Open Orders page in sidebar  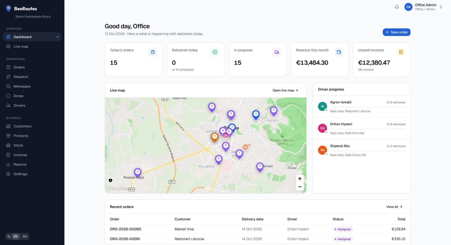pos(32,67)
